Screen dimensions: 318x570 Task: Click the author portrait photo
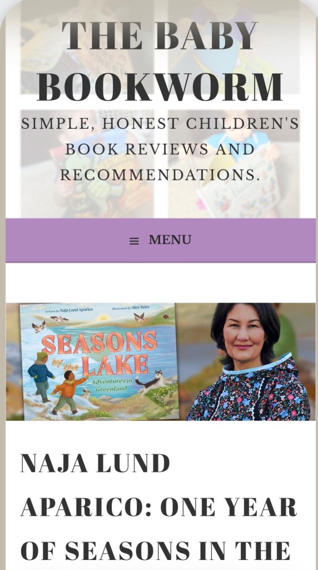click(249, 362)
